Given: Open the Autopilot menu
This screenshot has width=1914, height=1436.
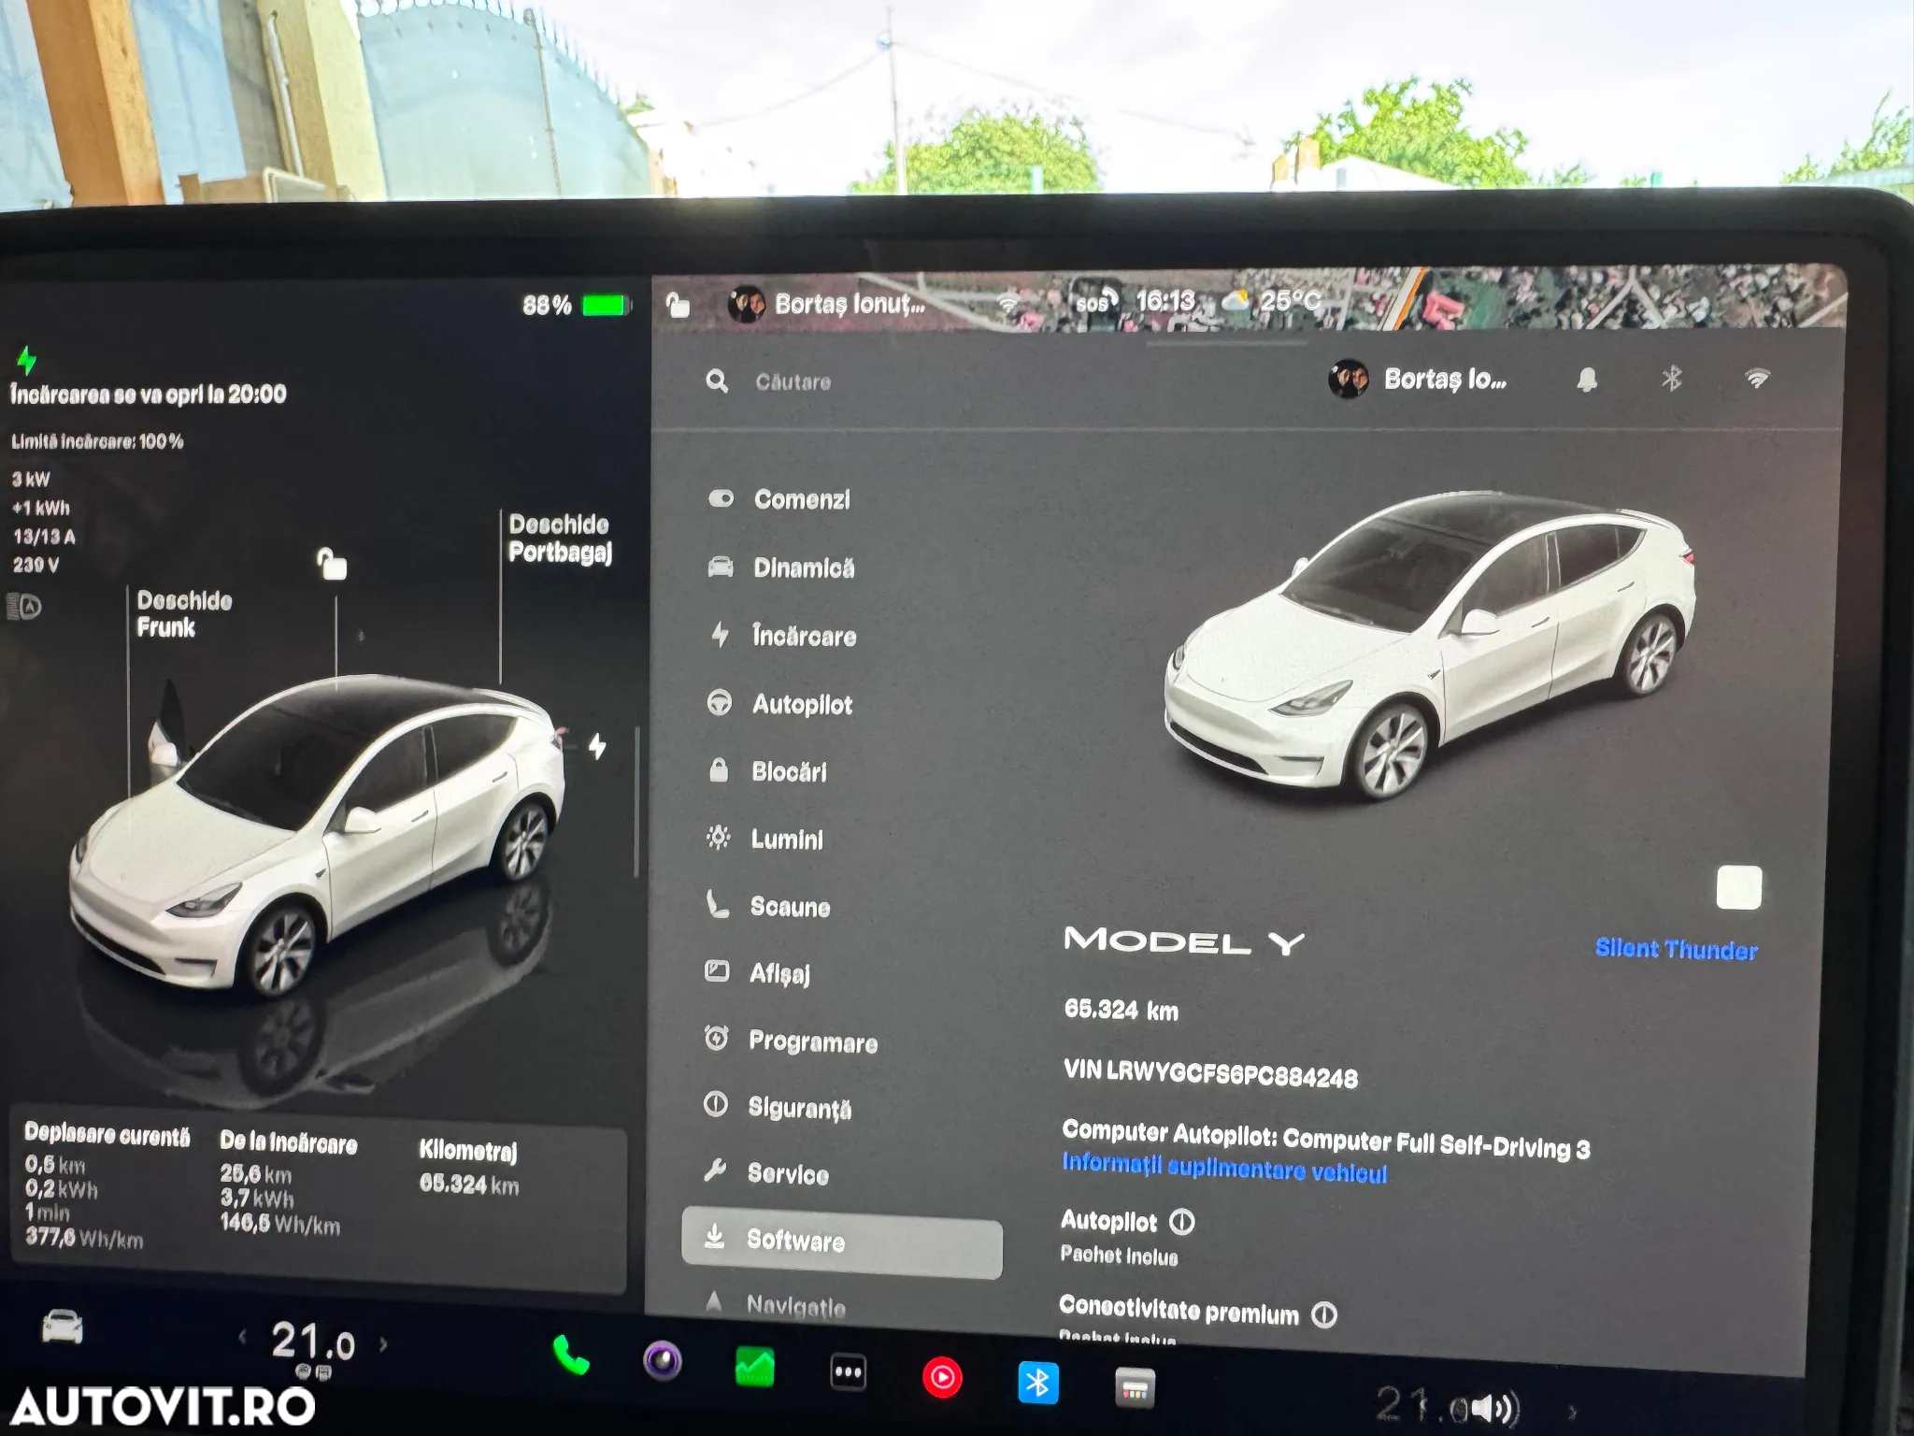Looking at the screenshot, I should point(779,704).
